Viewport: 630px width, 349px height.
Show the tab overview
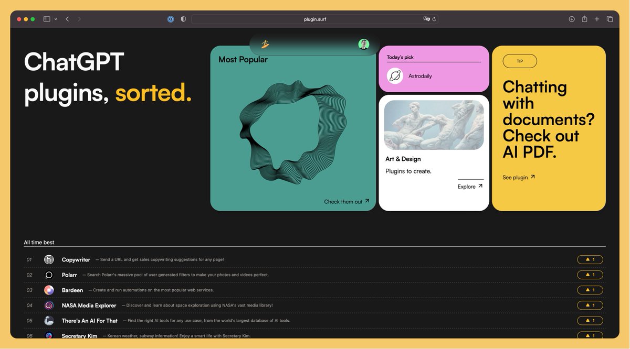(x=610, y=19)
